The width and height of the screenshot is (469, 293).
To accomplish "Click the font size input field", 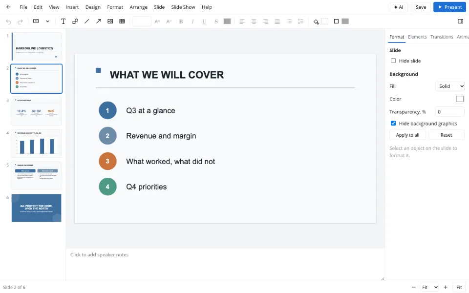I will 142,21.
